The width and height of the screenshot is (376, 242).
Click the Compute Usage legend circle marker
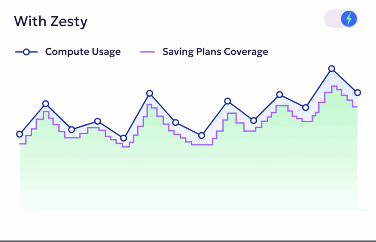pos(26,52)
